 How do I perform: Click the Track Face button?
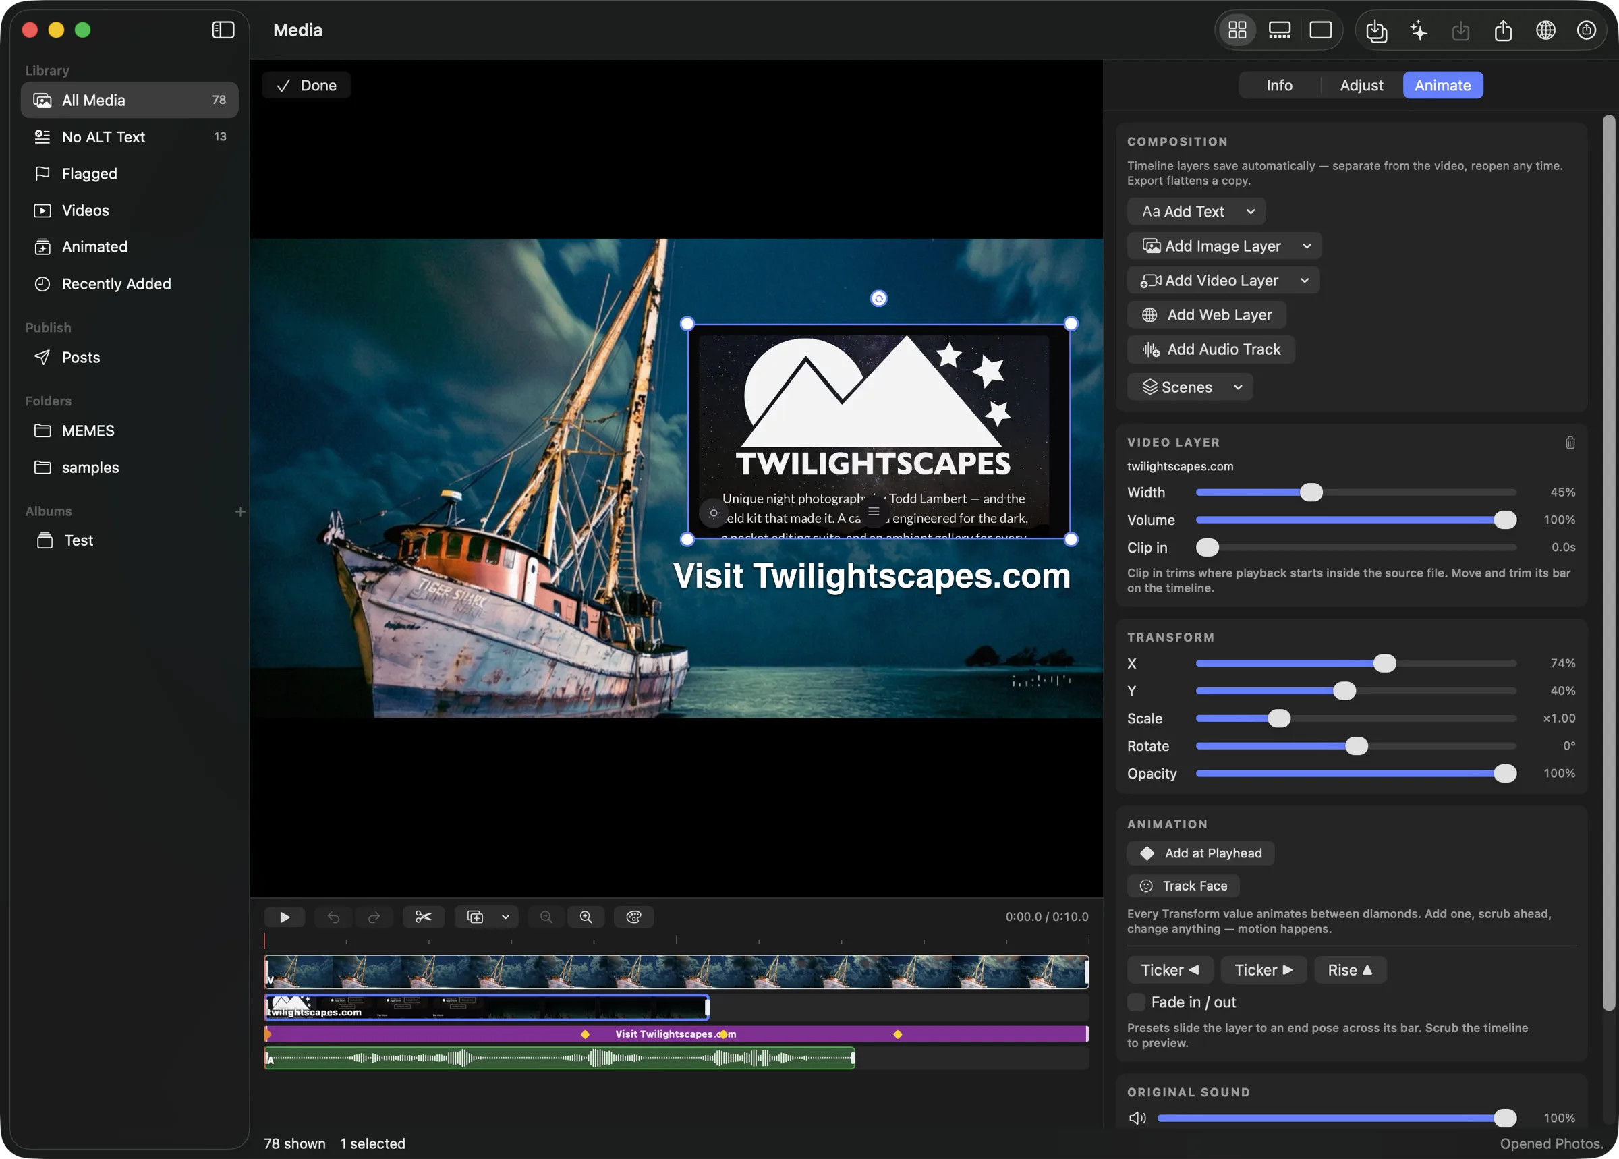pos(1183,886)
